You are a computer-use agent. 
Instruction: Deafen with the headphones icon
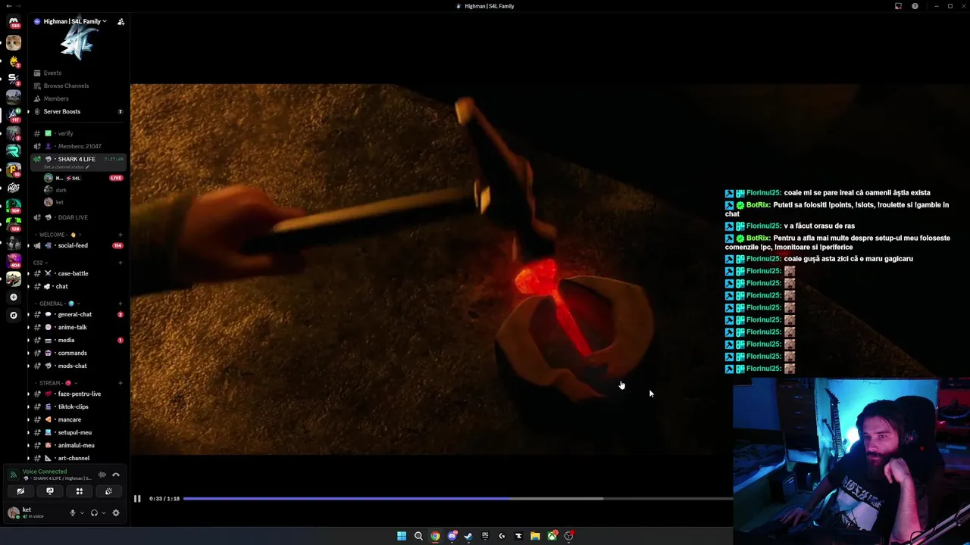pos(94,512)
